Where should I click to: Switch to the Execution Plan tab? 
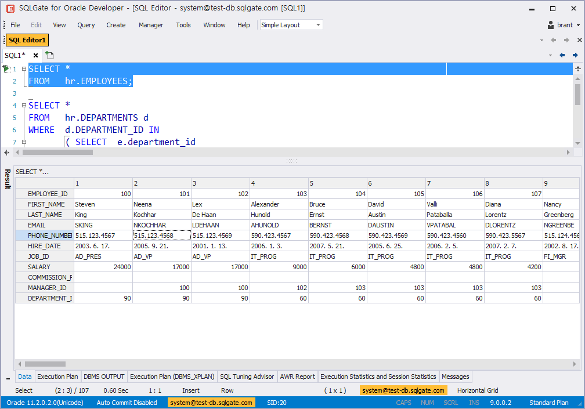tap(57, 376)
